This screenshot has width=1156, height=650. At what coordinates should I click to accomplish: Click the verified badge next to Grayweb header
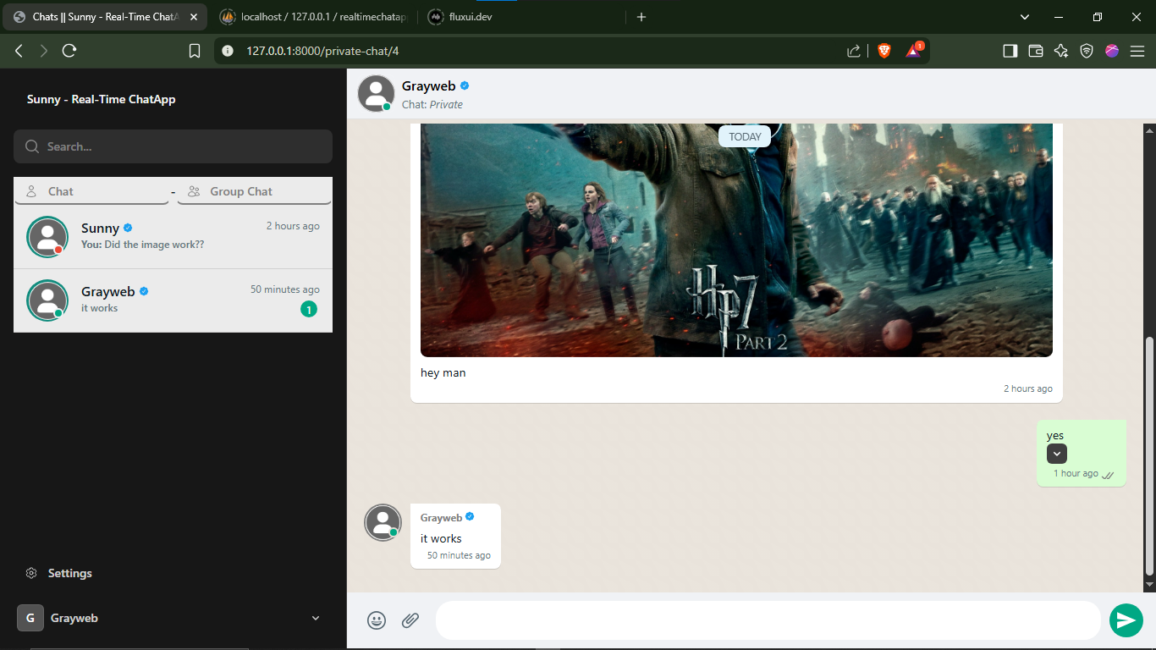pyautogui.click(x=465, y=85)
